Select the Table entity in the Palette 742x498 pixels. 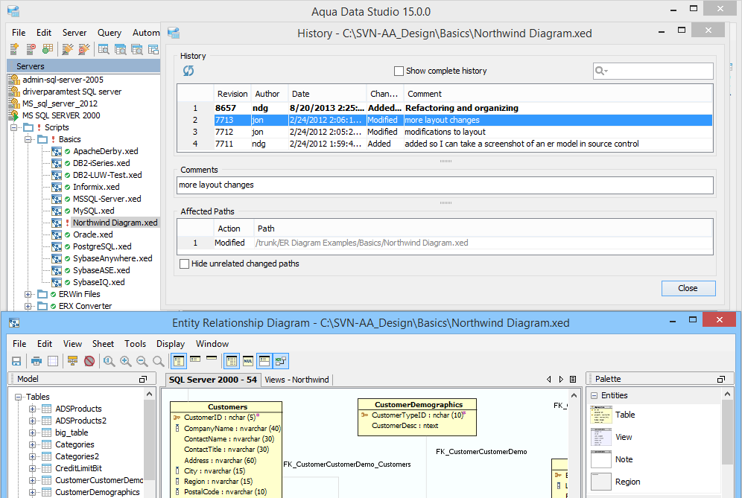613,415
